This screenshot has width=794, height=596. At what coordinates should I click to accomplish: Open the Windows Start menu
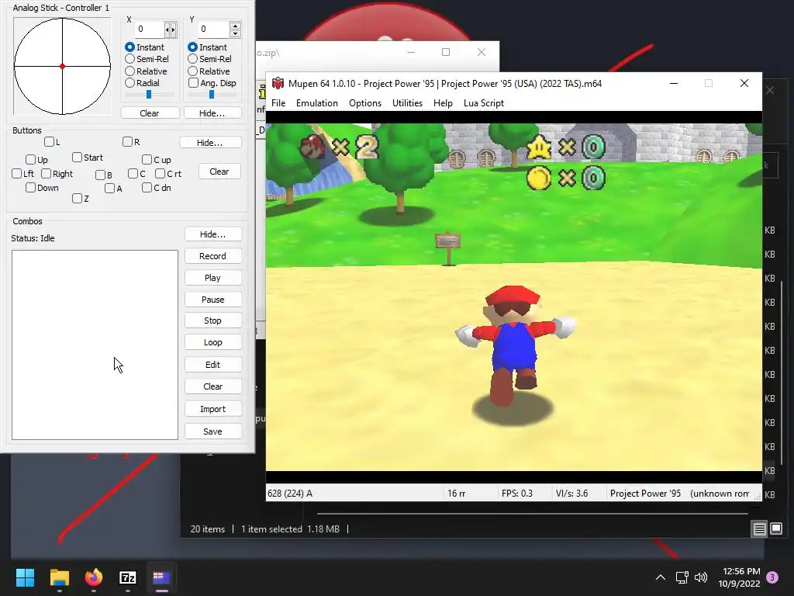click(25, 577)
